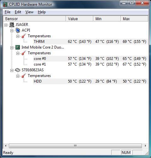This screenshot has height=158, width=151.
Task: Click the thermometer icon under ST9160823AS
Action: pos(24,76)
